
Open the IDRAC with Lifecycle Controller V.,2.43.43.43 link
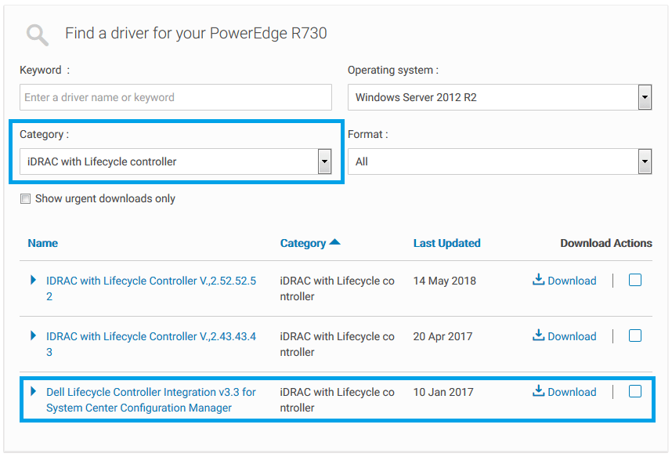pos(149,335)
